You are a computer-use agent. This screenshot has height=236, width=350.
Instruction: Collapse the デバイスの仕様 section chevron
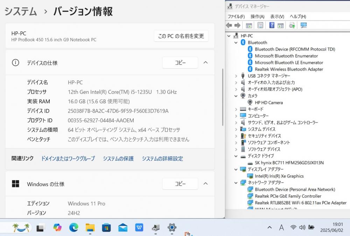tap(205, 62)
